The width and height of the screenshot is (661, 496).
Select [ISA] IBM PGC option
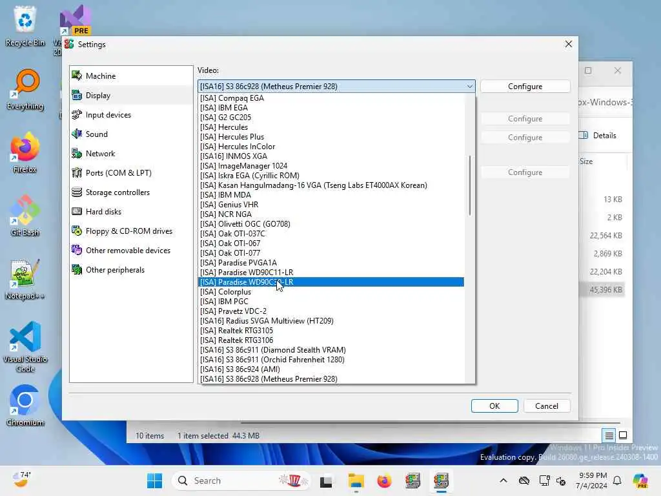coord(331,302)
